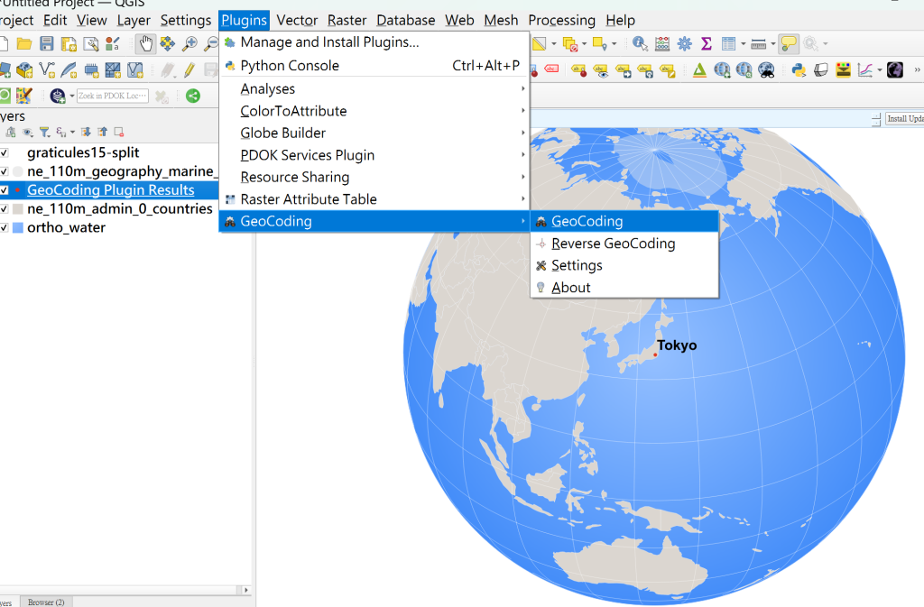Show Statistical Summary via the sigma icon
Screen dimensions: 924x607
(x=706, y=43)
